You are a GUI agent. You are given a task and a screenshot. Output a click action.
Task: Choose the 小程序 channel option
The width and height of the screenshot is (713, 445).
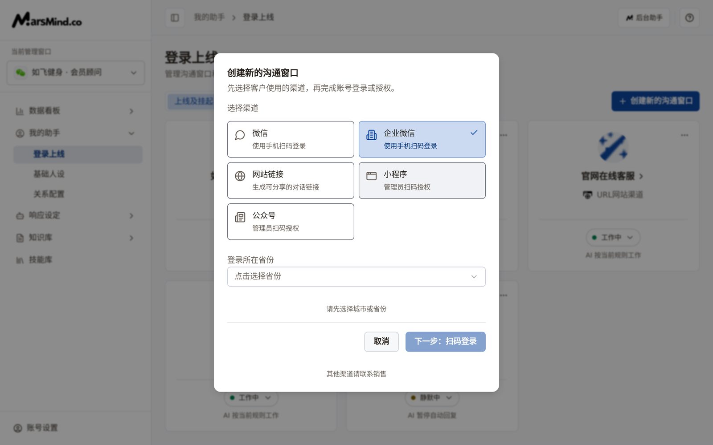click(422, 180)
